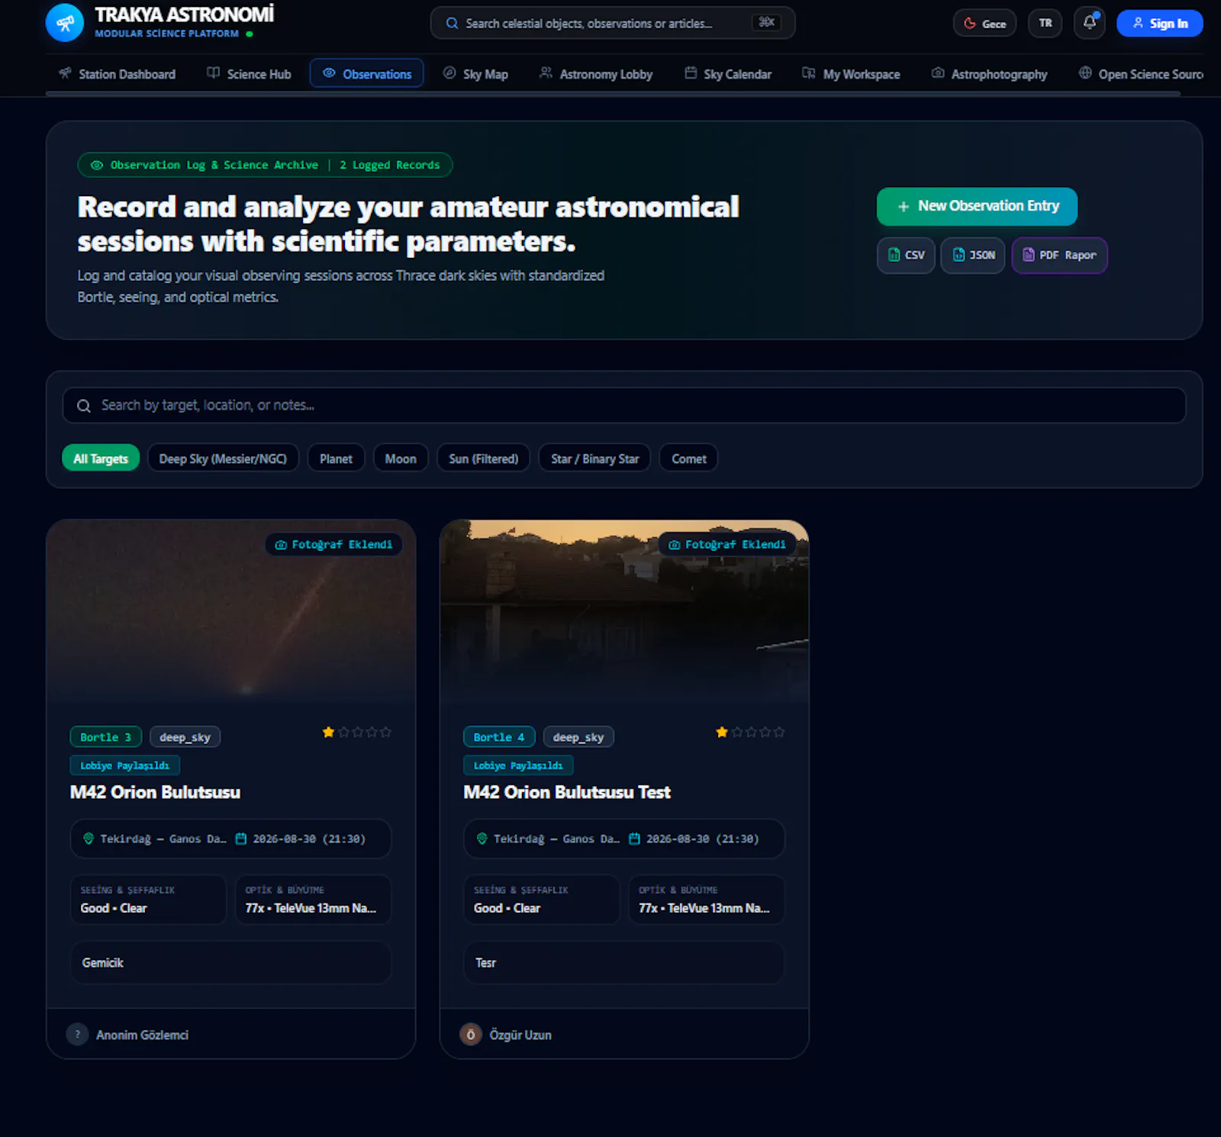Export observations as CSV
Viewport: 1221px width, 1137px height.
tap(906, 255)
